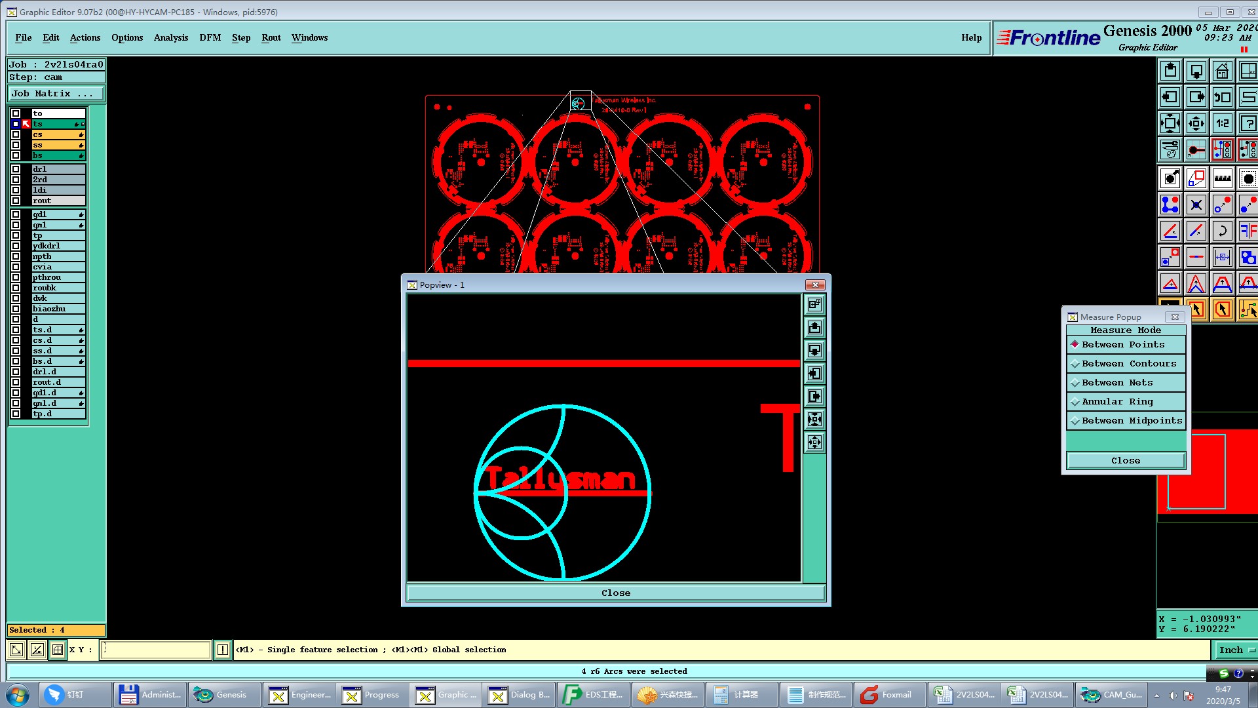Click the exclamation mark icon beside XY field
Image resolution: width=1258 pixels, height=708 pixels.
(223, 650)
